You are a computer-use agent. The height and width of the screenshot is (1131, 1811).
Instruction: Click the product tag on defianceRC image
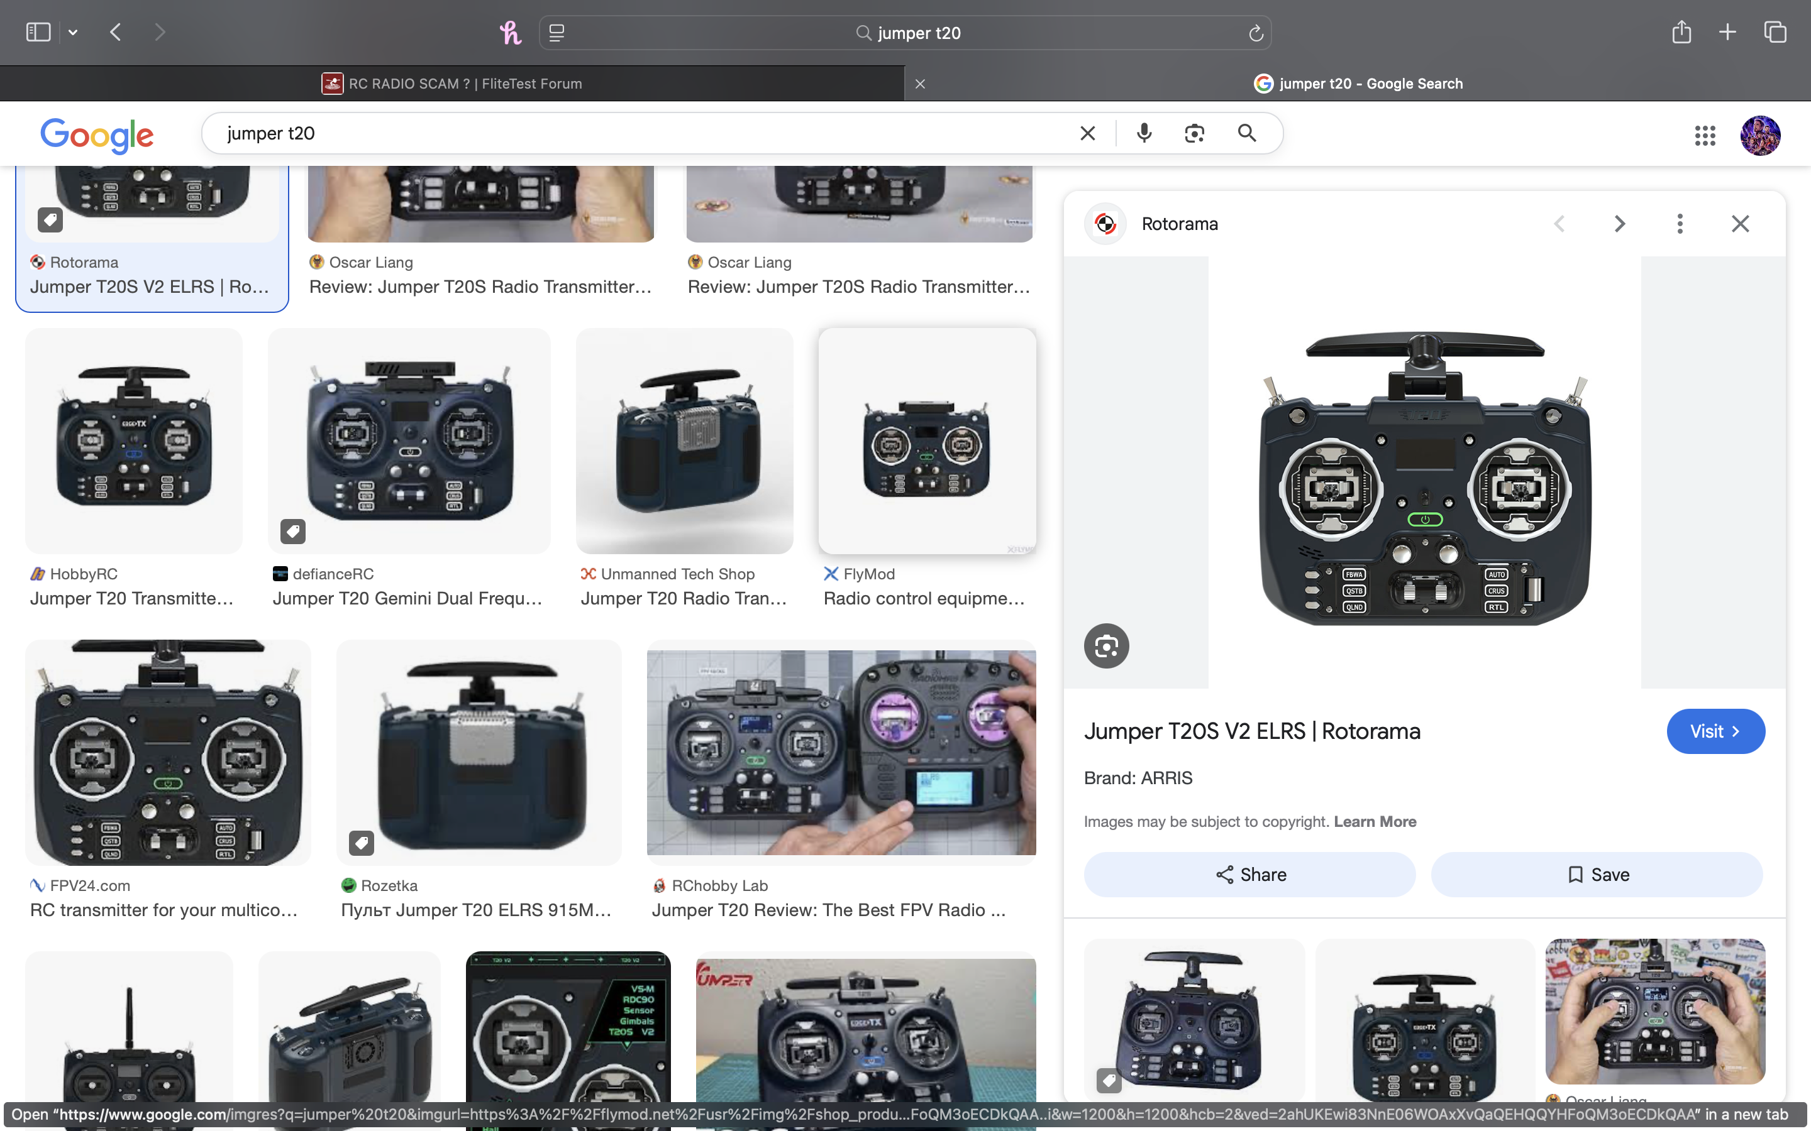(292, 531)
